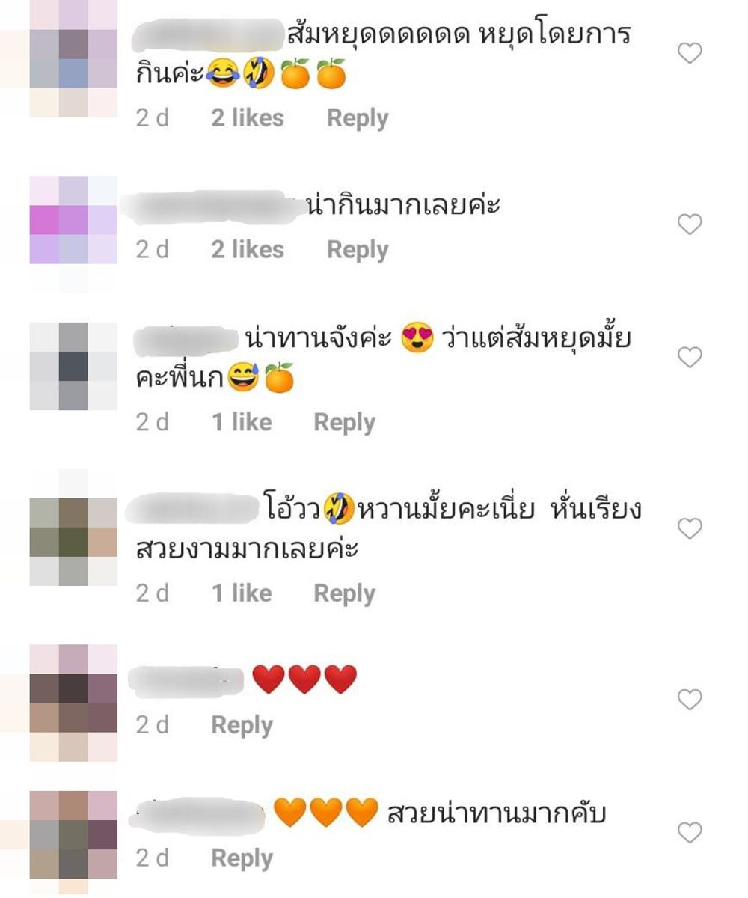Reply to the น่าทานจังค่ะ comment
Screen dimensions: 748x898
click(344, 423)
